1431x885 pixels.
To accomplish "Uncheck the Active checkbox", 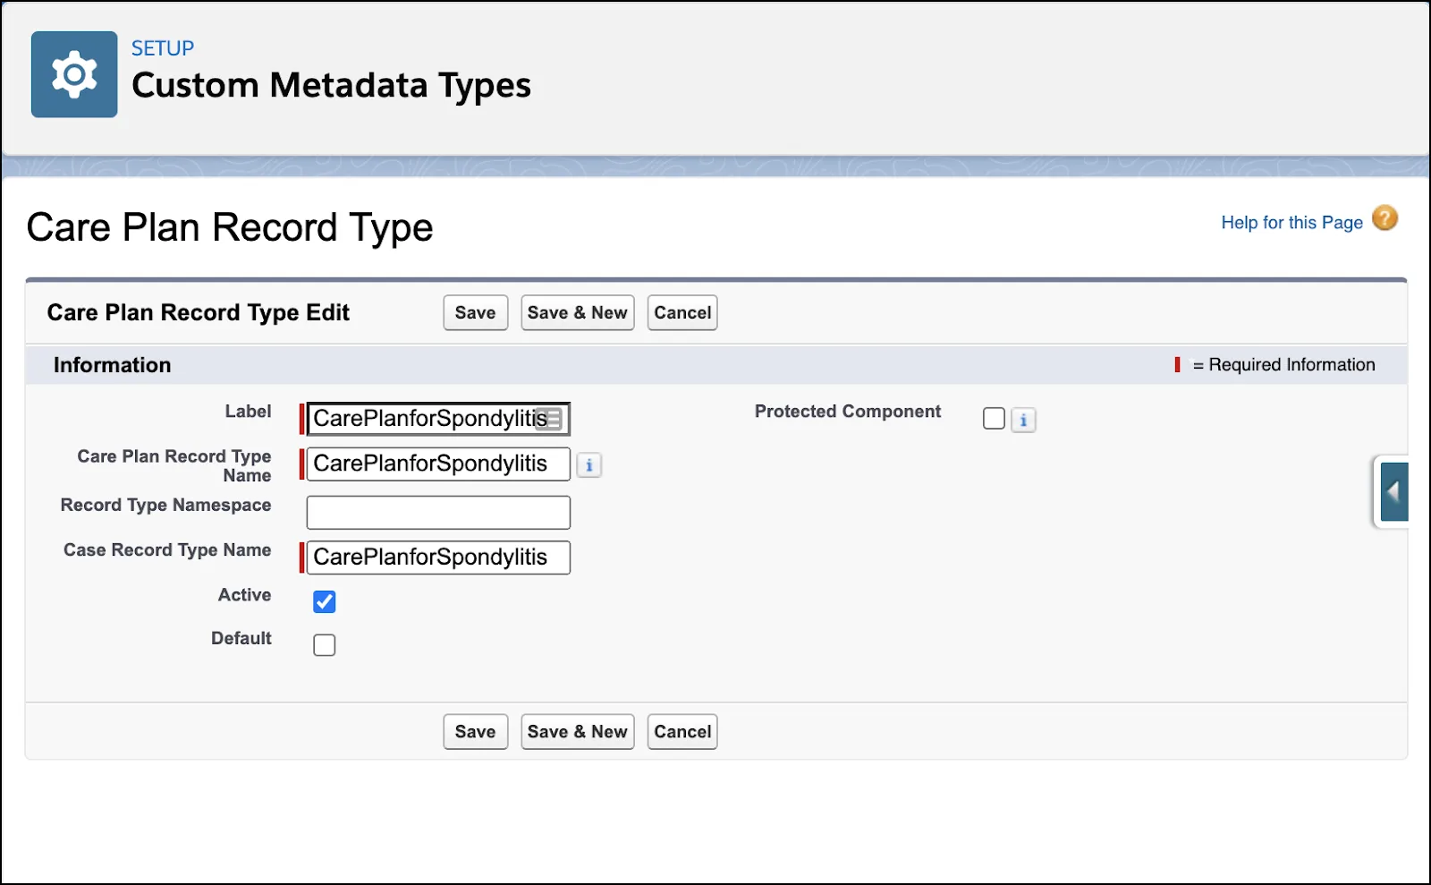I will click(x=325, y=601).
